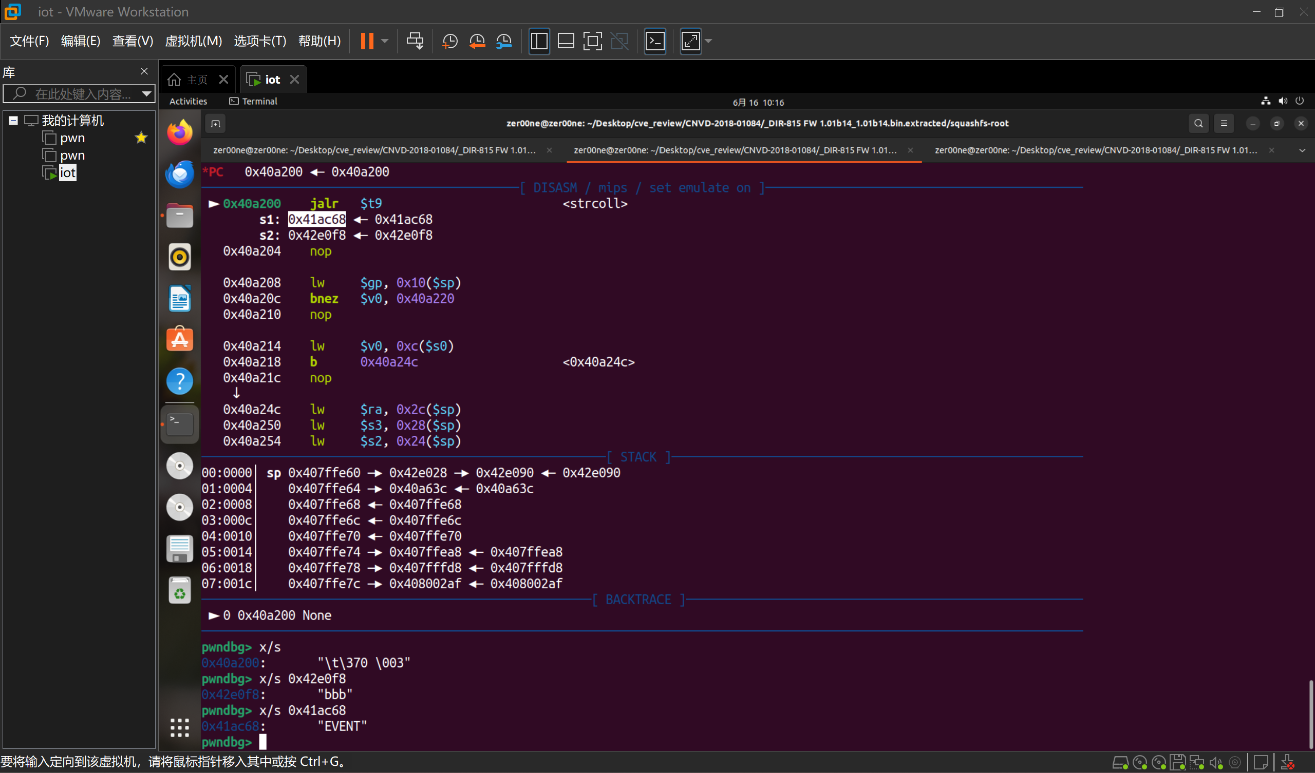This screenshot has width=1315, height=773.
Task: Expand the stretch display dropdown arrow
Action: [709, 41]
